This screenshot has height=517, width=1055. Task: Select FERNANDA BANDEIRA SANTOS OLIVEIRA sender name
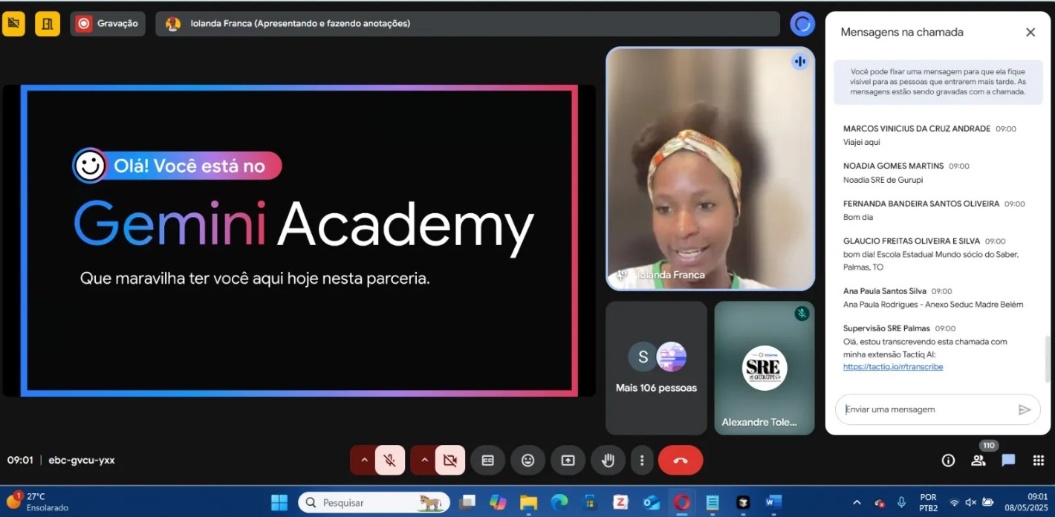click(921, 204)
